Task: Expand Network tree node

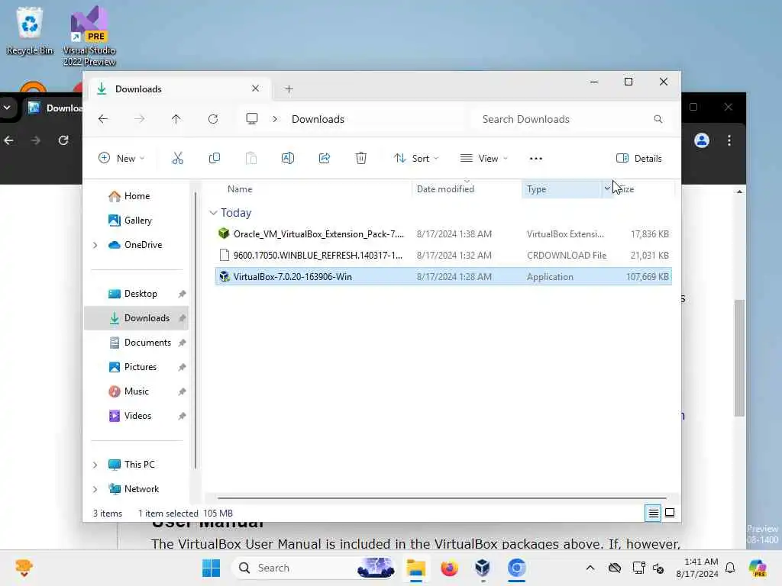Action: (95, 489)
